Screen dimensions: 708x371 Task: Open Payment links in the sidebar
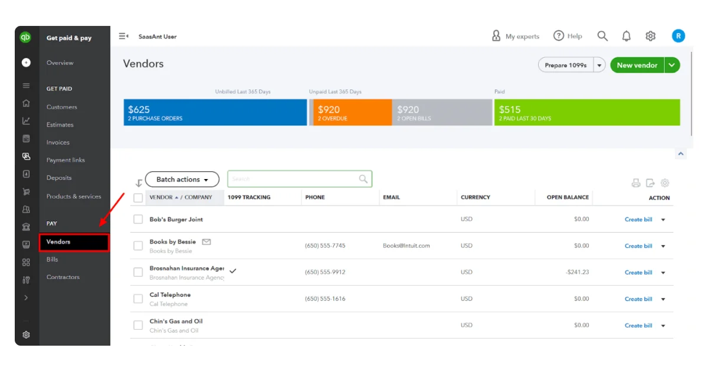click(65, 160)
